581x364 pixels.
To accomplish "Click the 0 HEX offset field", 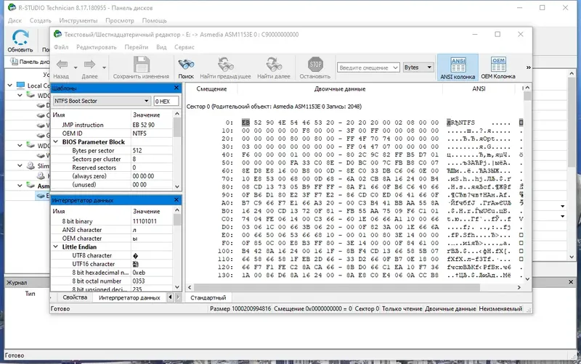I will pos(166,101).
